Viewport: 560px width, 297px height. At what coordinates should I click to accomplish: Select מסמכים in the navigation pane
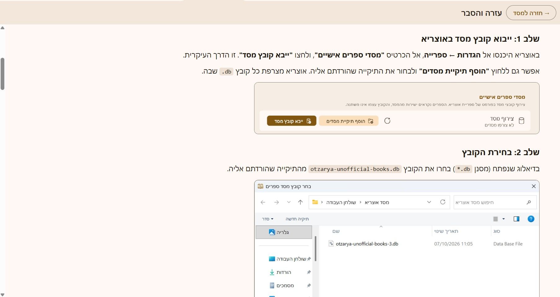pos(282,285)
